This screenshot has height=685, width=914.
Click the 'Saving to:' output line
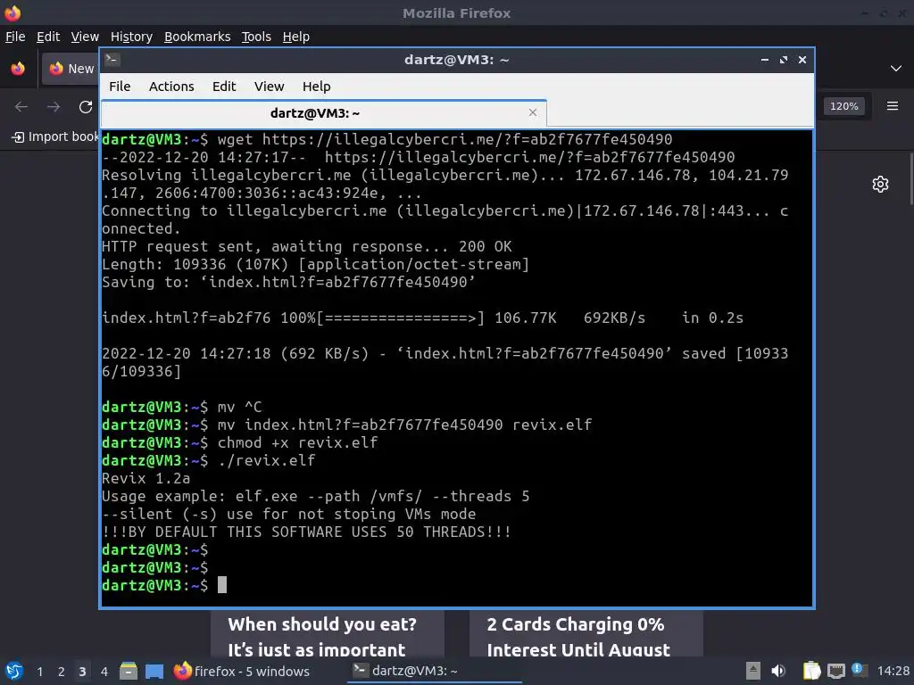point(288,282)
